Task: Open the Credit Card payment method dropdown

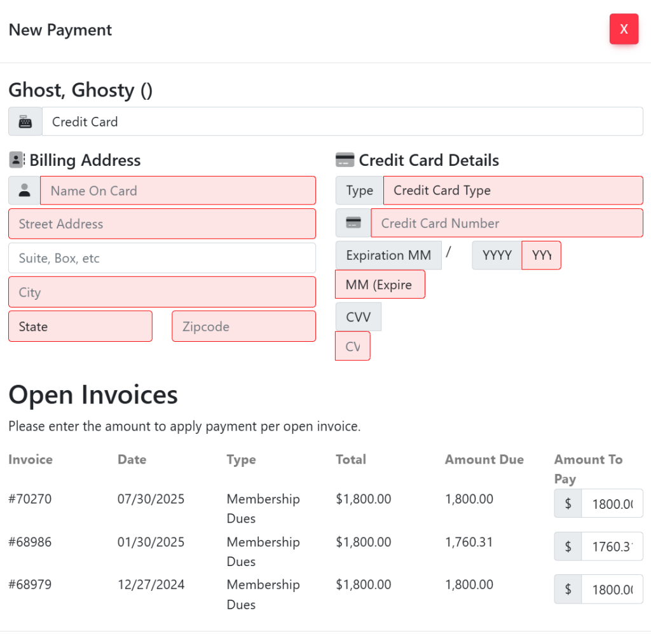Action: [342, 122]
